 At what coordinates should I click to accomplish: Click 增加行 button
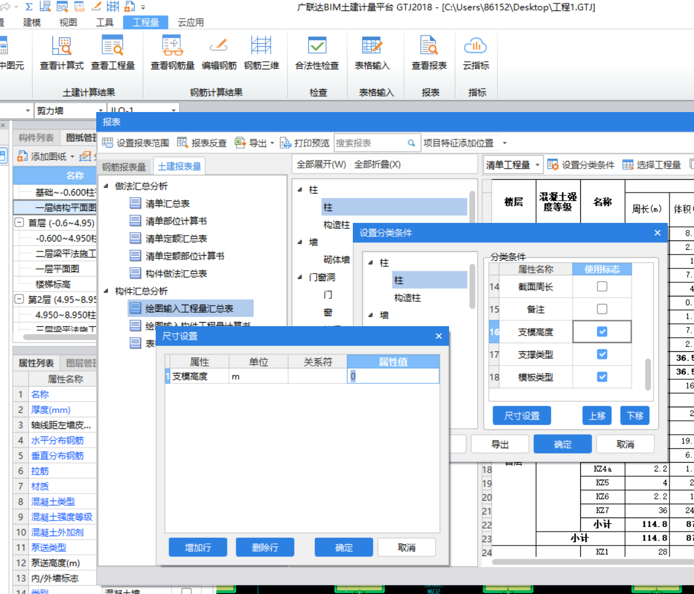198,547
